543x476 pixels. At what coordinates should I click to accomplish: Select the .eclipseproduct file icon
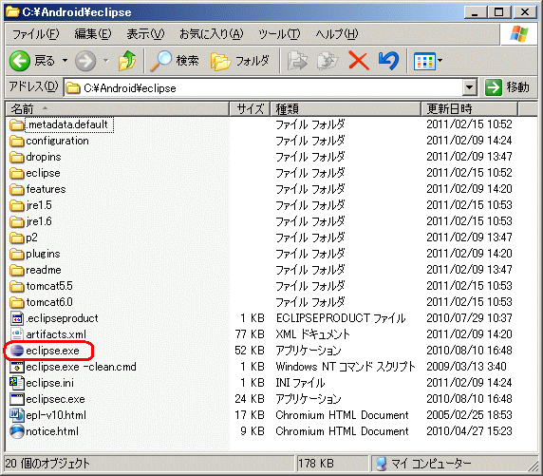(x=17, y=318)
